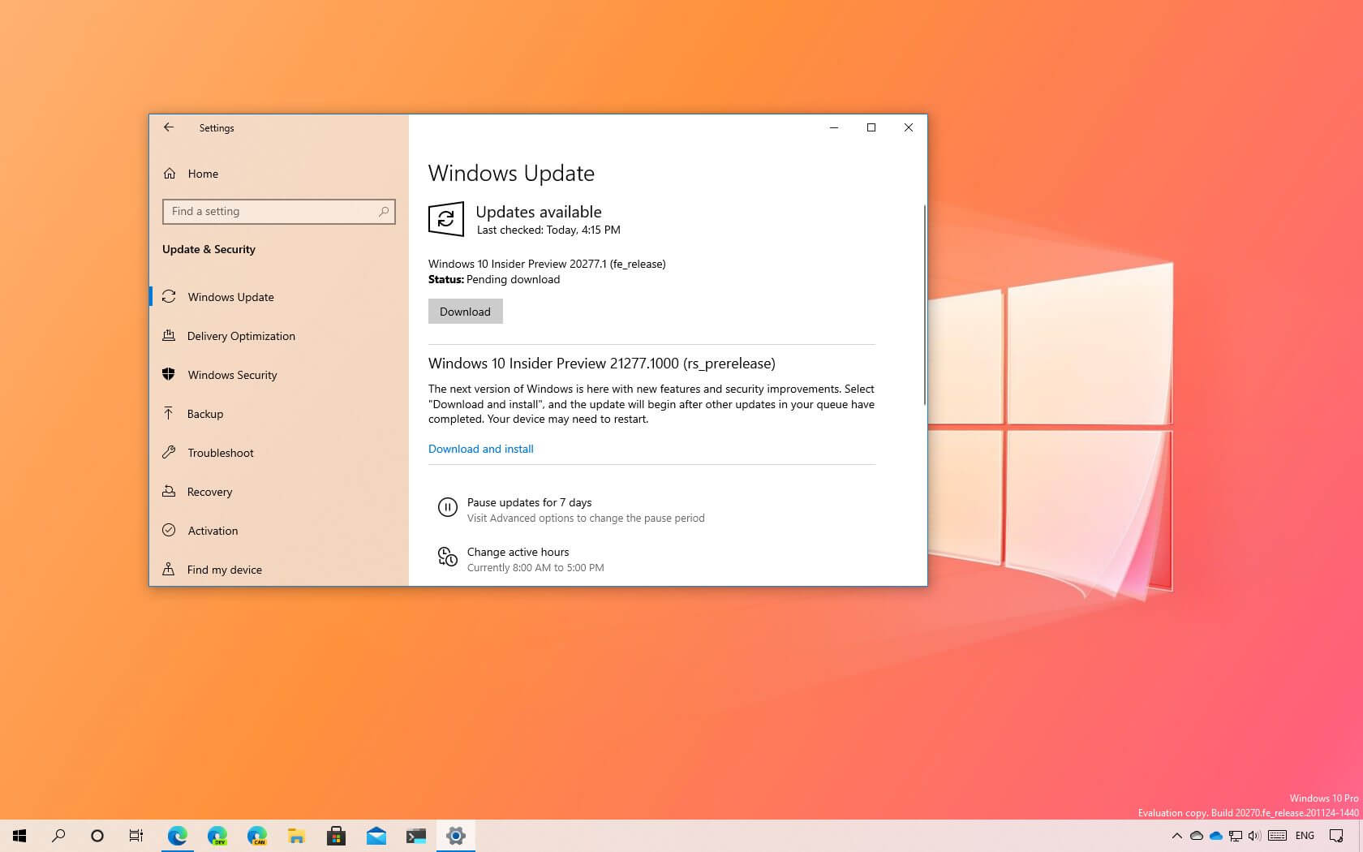1363x852 pixels.
Task: Click the pause icon next to Pause updates
Action: [448, 507]
